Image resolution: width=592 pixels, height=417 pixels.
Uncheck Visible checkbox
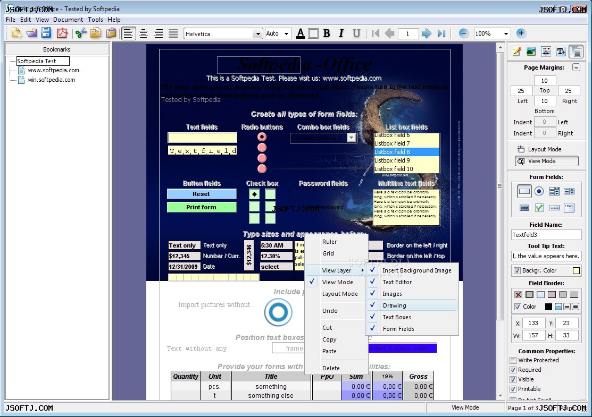513,379
